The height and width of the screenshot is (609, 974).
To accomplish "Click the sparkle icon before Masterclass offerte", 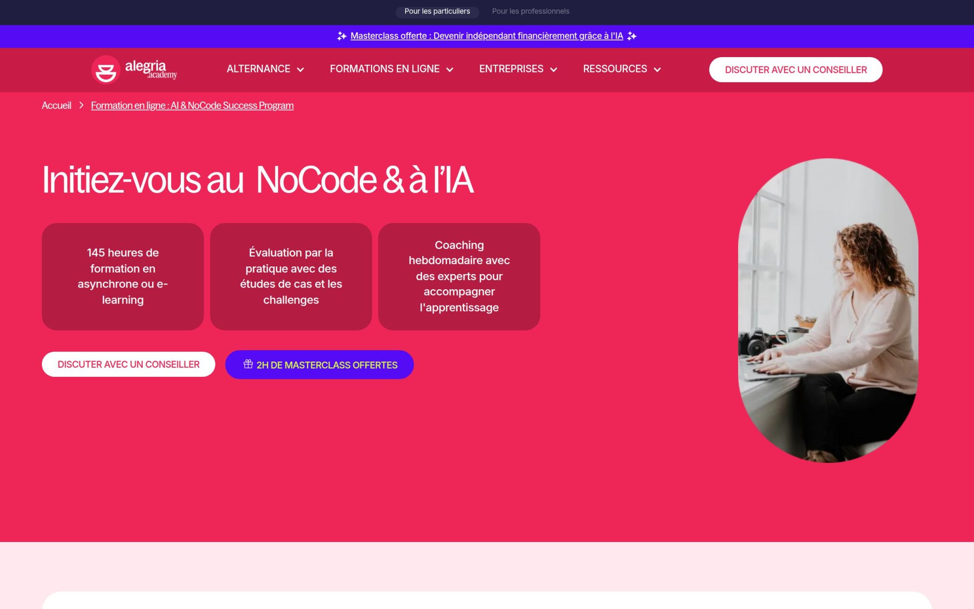I will point(341,36).
